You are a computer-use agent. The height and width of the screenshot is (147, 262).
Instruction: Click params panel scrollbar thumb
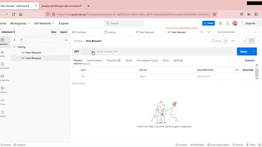pyautogui.click(x=257, y=73)
